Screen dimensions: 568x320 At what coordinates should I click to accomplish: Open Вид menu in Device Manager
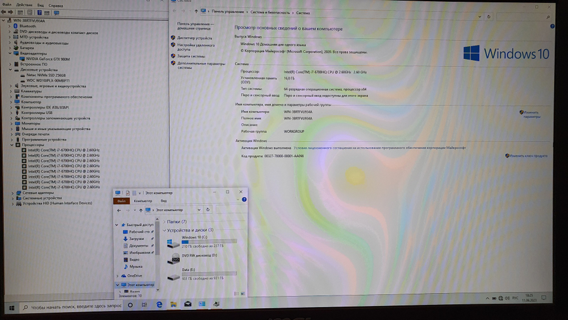[x=40, y=5]
